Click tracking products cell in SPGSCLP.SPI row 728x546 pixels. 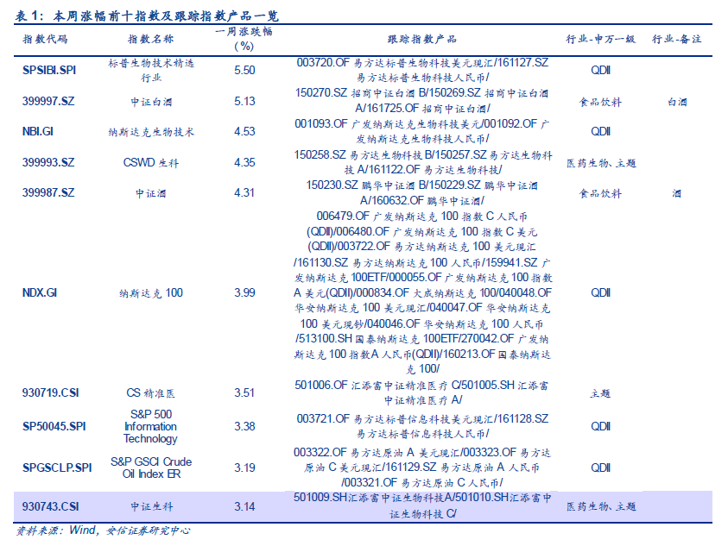click(422, 468)
